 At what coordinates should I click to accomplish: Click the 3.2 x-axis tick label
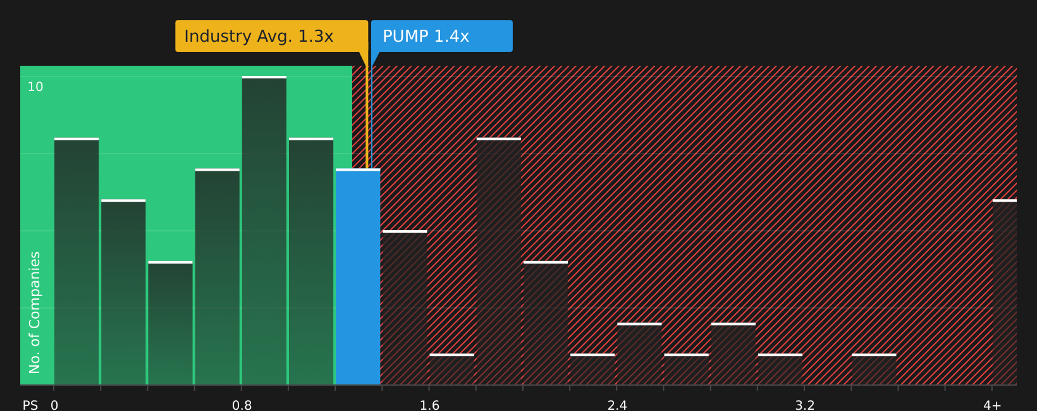[x=805, y=405]
